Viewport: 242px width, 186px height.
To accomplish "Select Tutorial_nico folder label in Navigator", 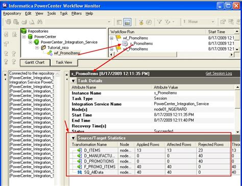I will (58, 47).
